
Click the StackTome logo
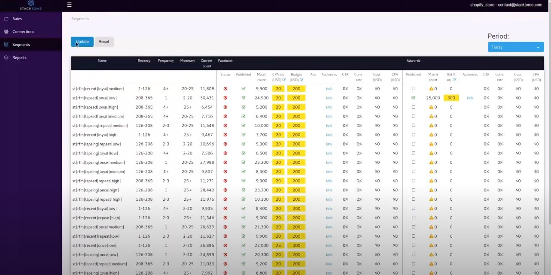pyautogui.click(x=30, y=5)
